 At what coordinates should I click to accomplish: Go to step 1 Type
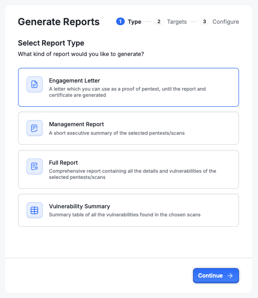click(x=129, y=21)
